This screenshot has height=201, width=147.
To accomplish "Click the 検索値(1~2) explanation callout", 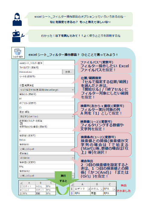I will coord(104,125).
